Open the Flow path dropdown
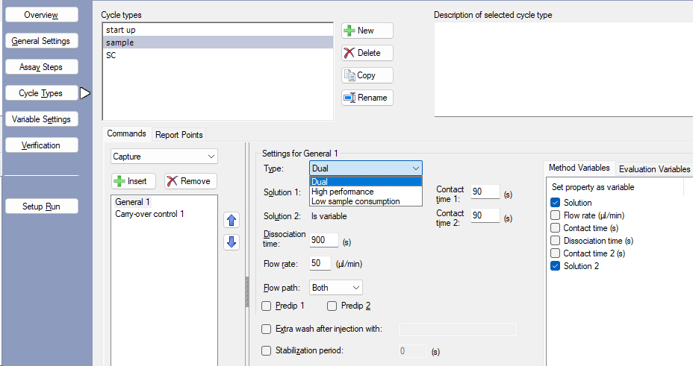 click(x=336, y=287)
